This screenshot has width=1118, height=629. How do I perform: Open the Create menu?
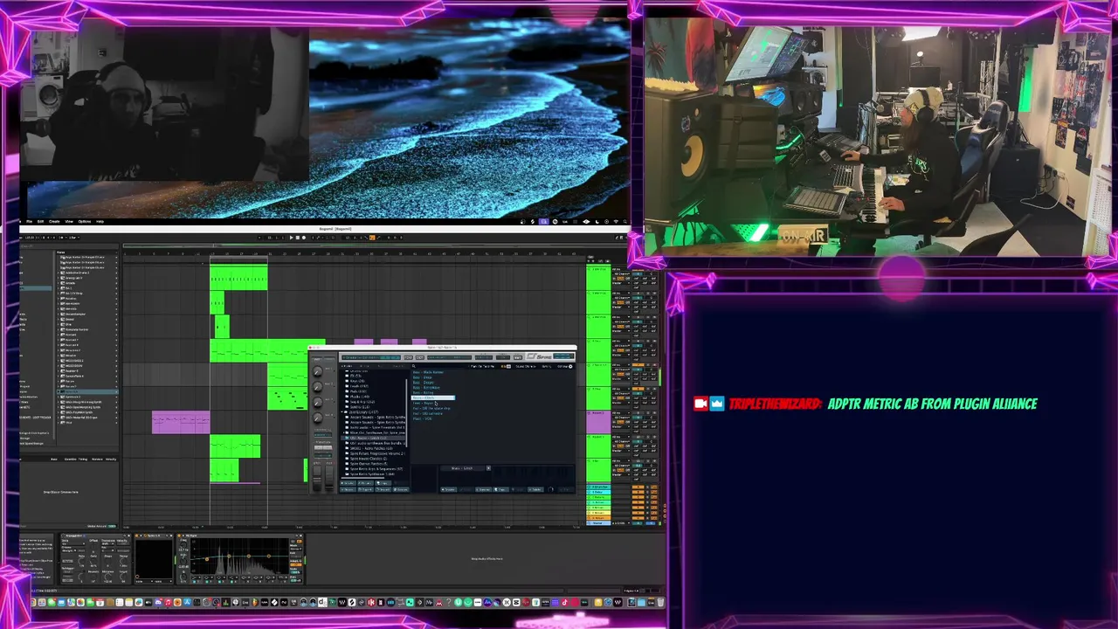pos(54,221)
